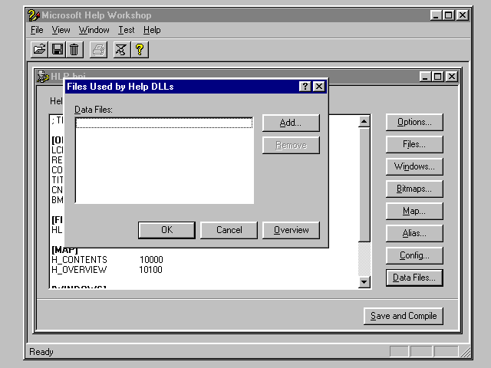
Task: Click the yellow question mark Help icon
Action: pyautogui.click(x=140, y=50)
